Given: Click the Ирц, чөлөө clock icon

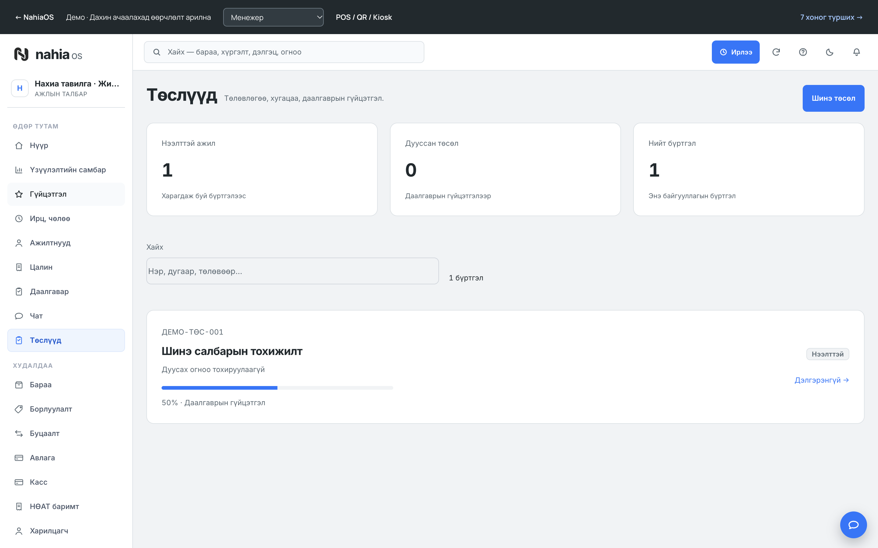Looking at the screenshot, I should 19,219.
